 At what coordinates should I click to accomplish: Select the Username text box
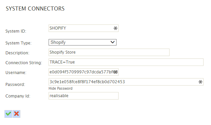(84, 72)
